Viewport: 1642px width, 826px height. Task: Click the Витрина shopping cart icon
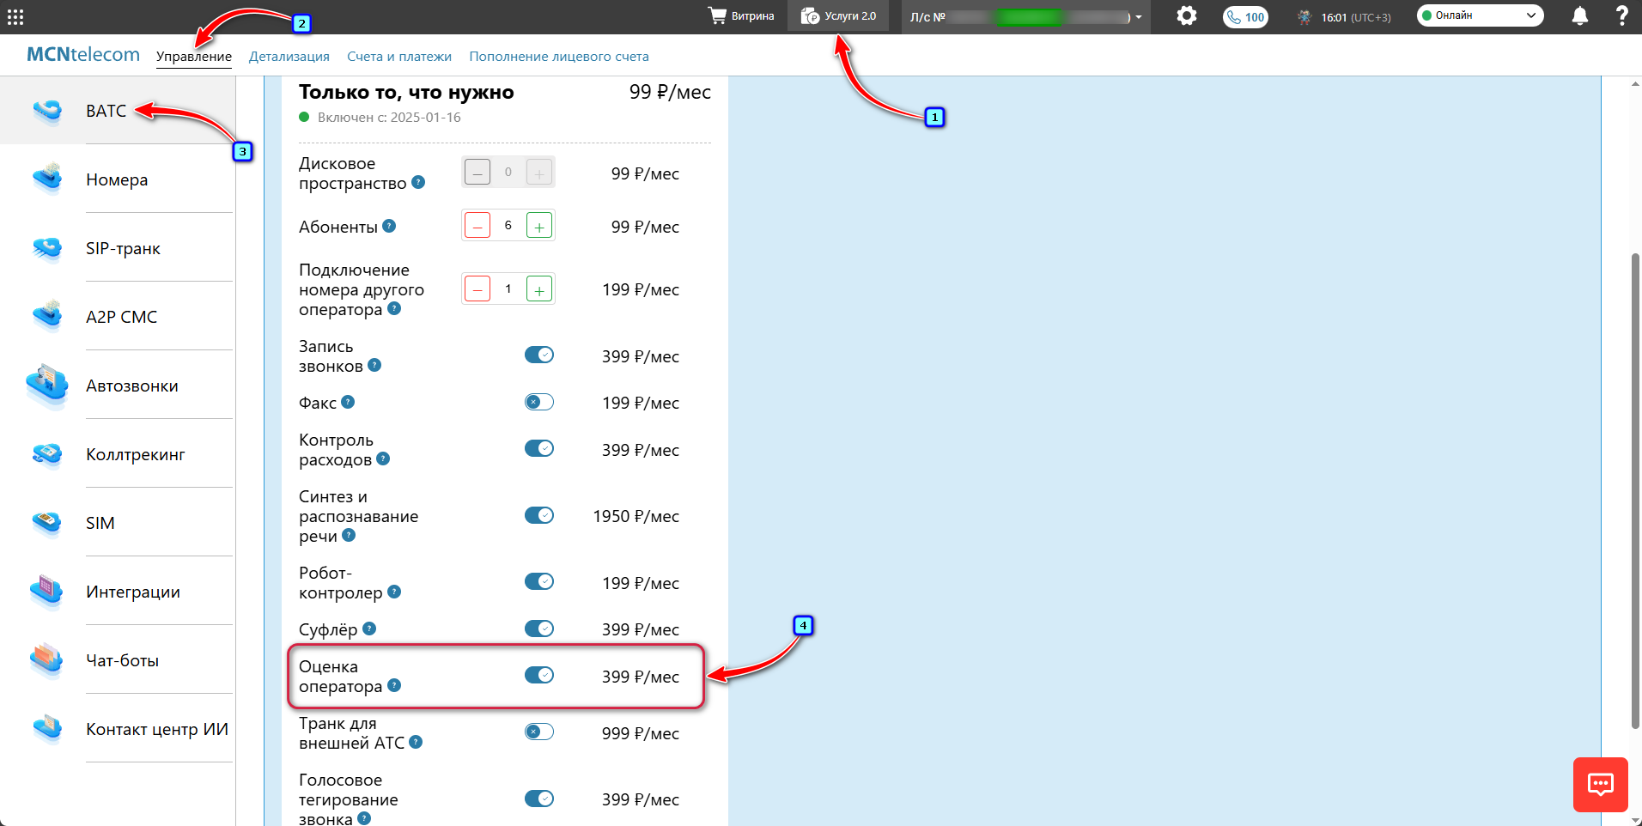point(717,16)
